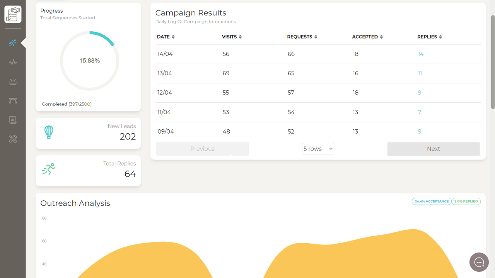Select the sunrise icon in sidebar
The image size is (495, 278).
point(13,81)
